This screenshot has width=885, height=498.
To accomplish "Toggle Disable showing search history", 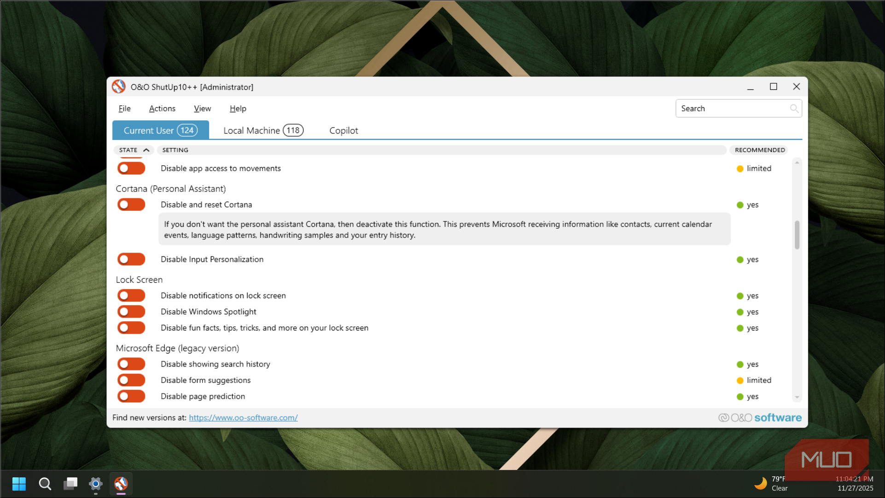I will (131, 364).
